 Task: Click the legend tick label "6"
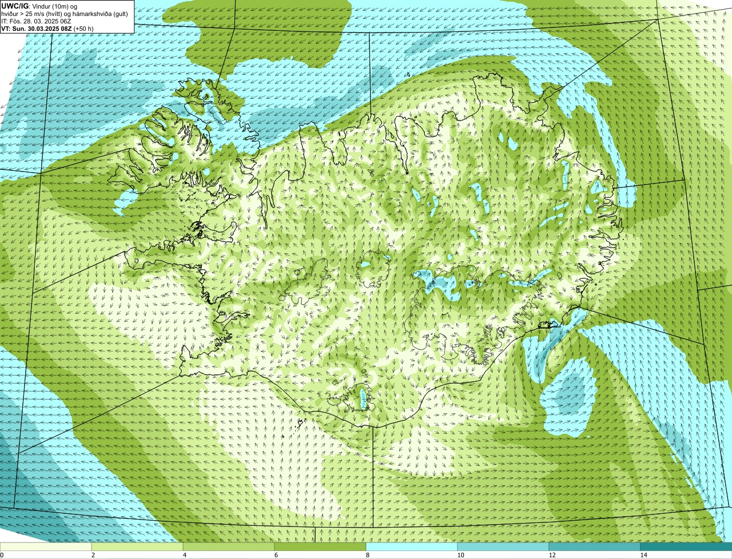pyautogui.click(x=276, y=555)
